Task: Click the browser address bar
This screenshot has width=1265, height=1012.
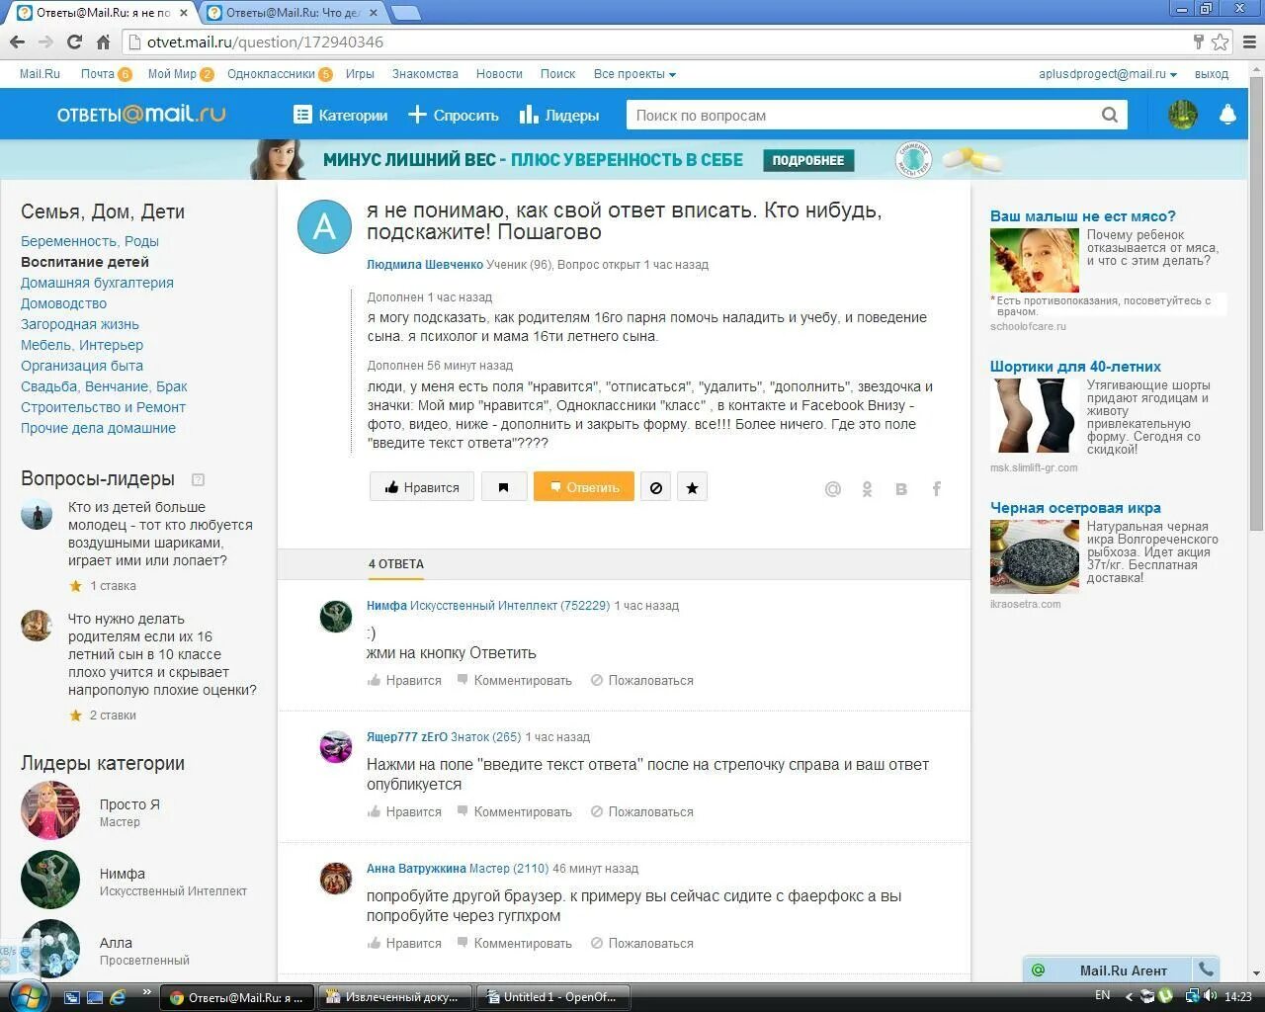Action: point(657,42)
